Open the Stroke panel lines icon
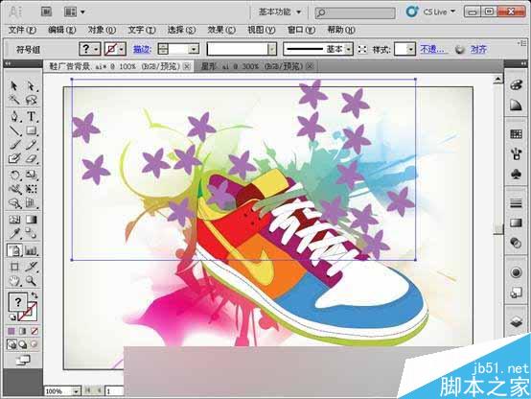This screenshot has width=531, height=399. [516, 203]
